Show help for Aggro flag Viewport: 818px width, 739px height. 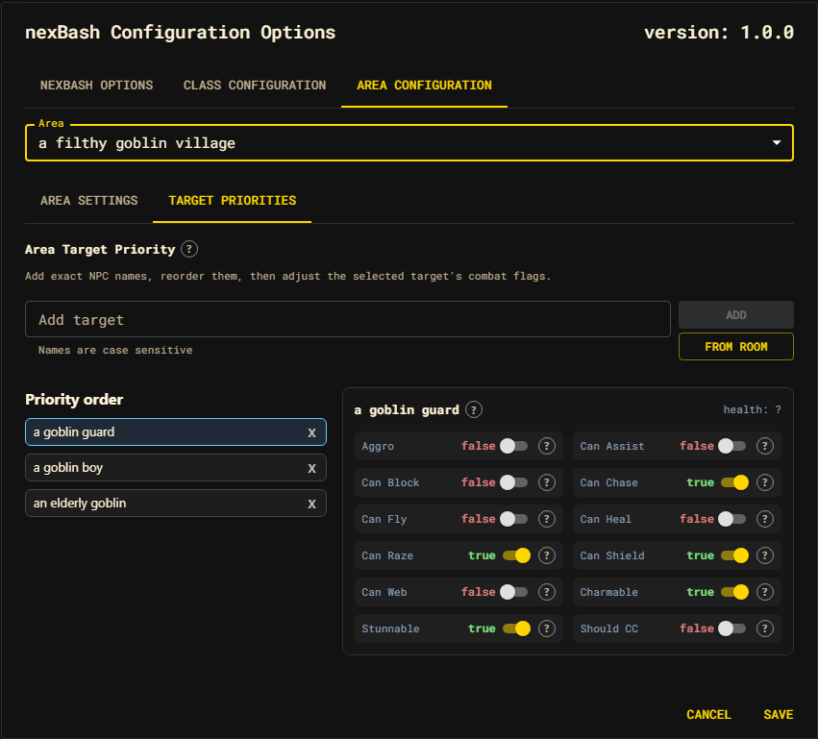(547, 446)
